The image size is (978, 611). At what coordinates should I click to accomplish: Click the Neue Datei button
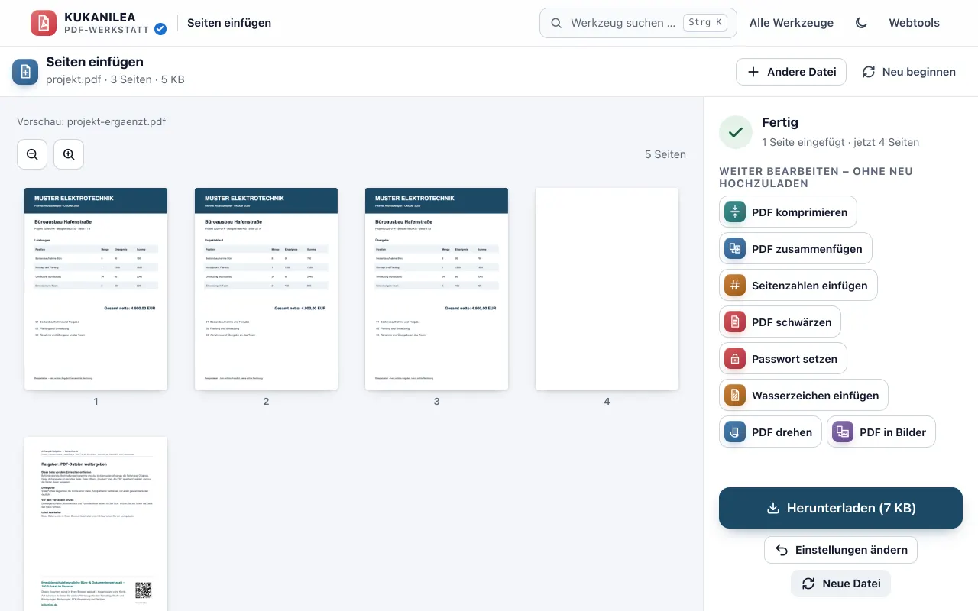(840, 584)
